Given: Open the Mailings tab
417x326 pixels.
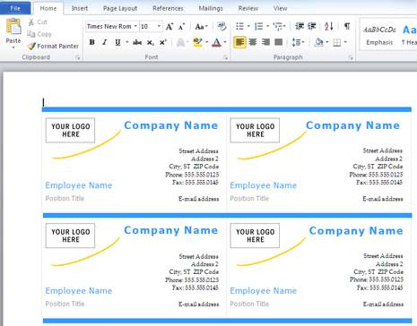Looking at the screenshot, I should pos(211,8).
